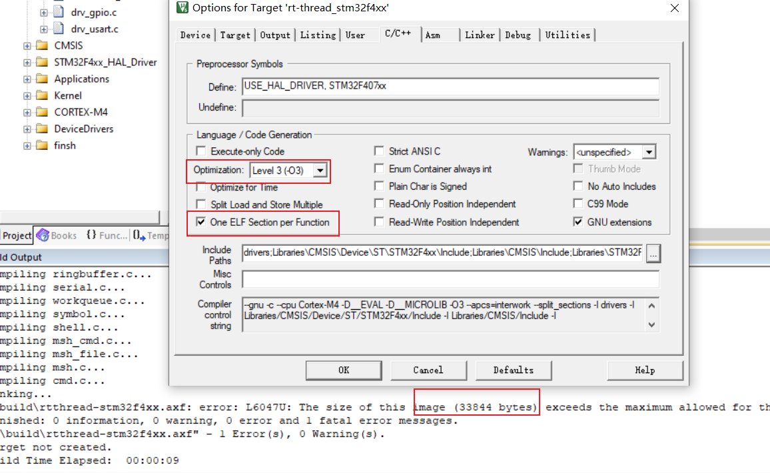Click the Functions tab braces icon

pos(91,235)
